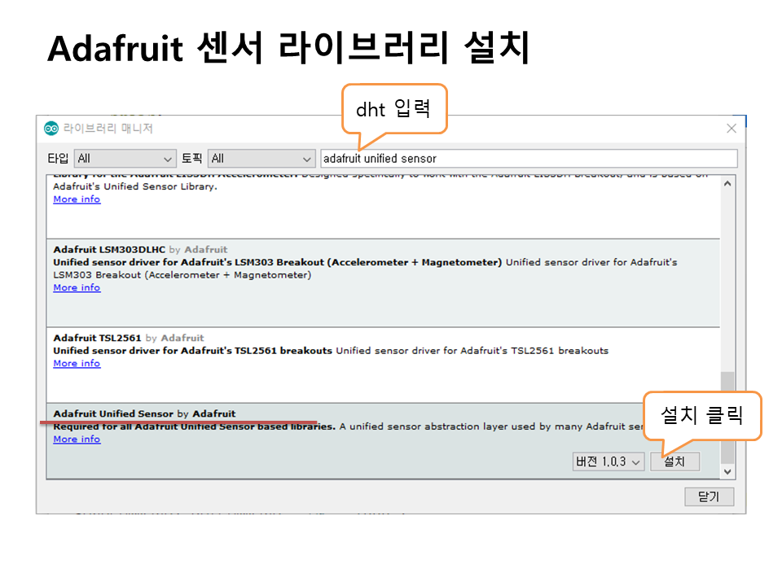This screenshot has height=586, width=782.
Task: Open More info for Adafruit LSM303DLHC
Action: [77, 288]
